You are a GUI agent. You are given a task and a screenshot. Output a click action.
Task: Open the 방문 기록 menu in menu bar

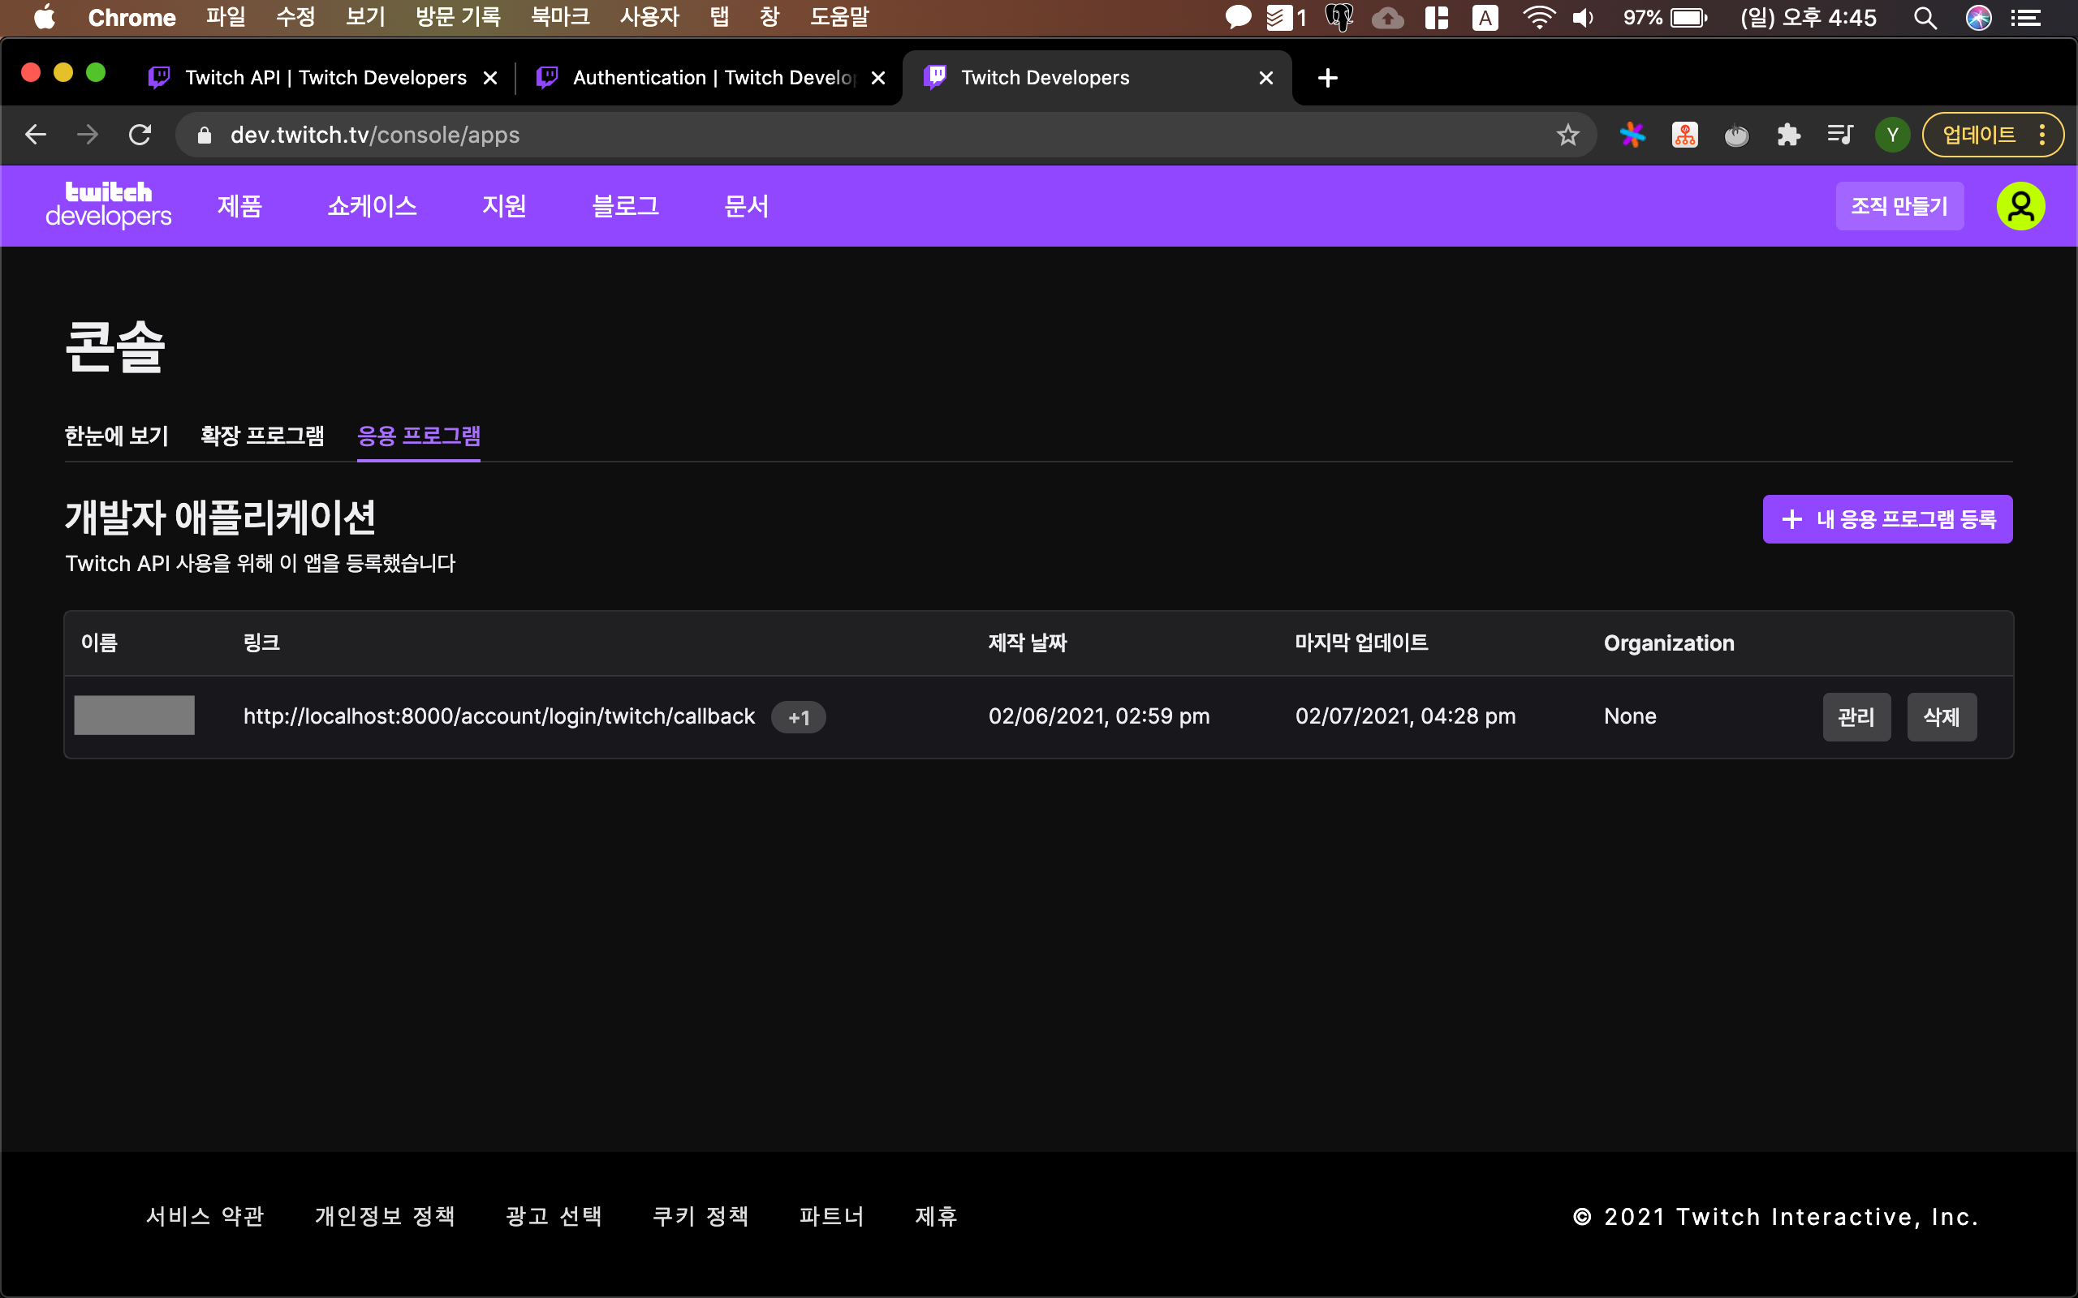(458, 17)
